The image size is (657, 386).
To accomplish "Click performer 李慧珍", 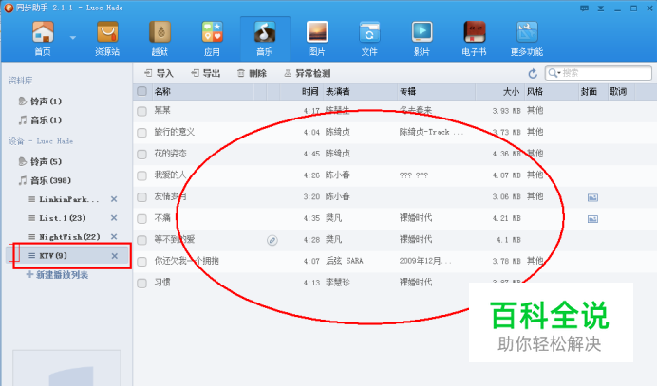I will pyautogui.click(x=338, y=283).
